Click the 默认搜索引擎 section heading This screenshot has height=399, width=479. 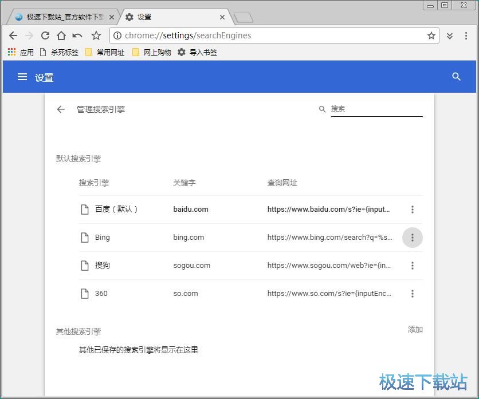[x=78, y=159]
